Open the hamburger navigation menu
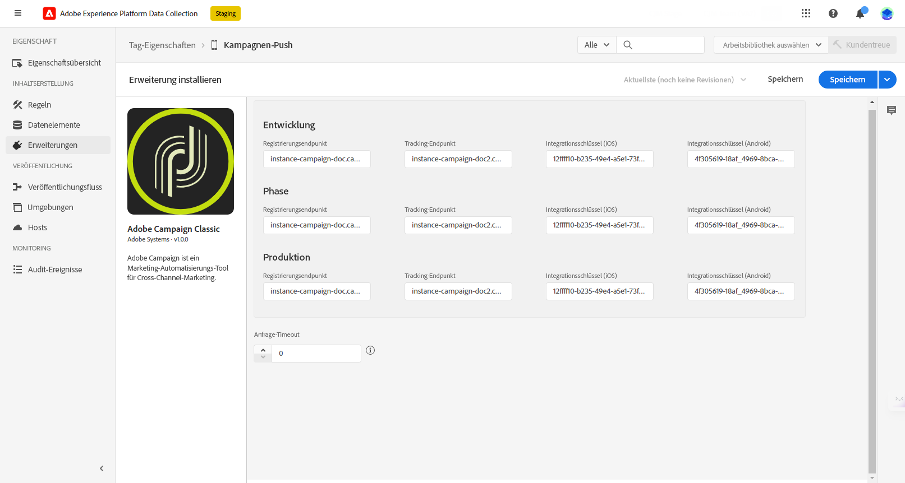This screenshot has height=483, width=905. (18, 13)
